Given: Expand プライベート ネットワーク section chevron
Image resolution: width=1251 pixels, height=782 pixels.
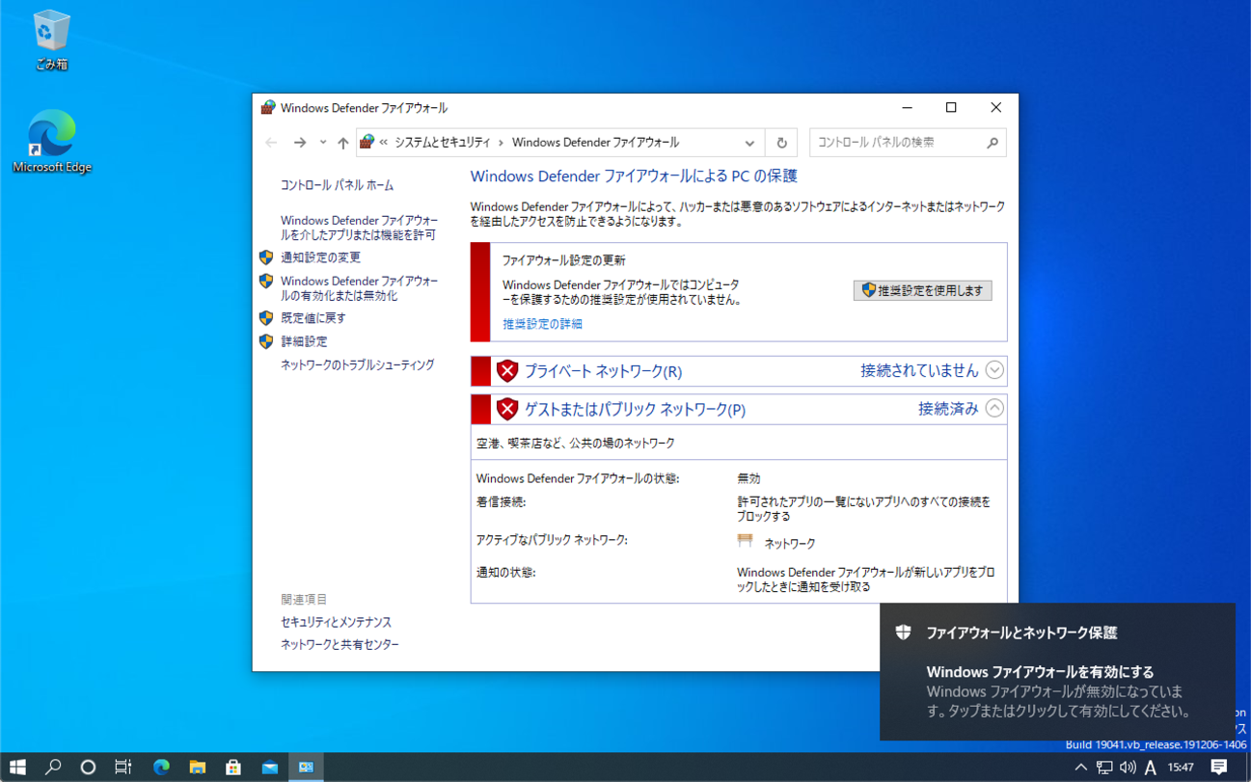Looking at the screenshot, I should pyautogui.click(x=994, y=370).
